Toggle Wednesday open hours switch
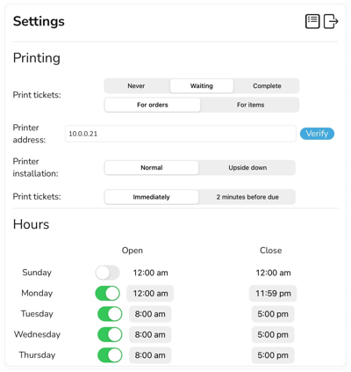Viewport: 351px width, 372px height. pyautogui.click(x=110, y=334)
